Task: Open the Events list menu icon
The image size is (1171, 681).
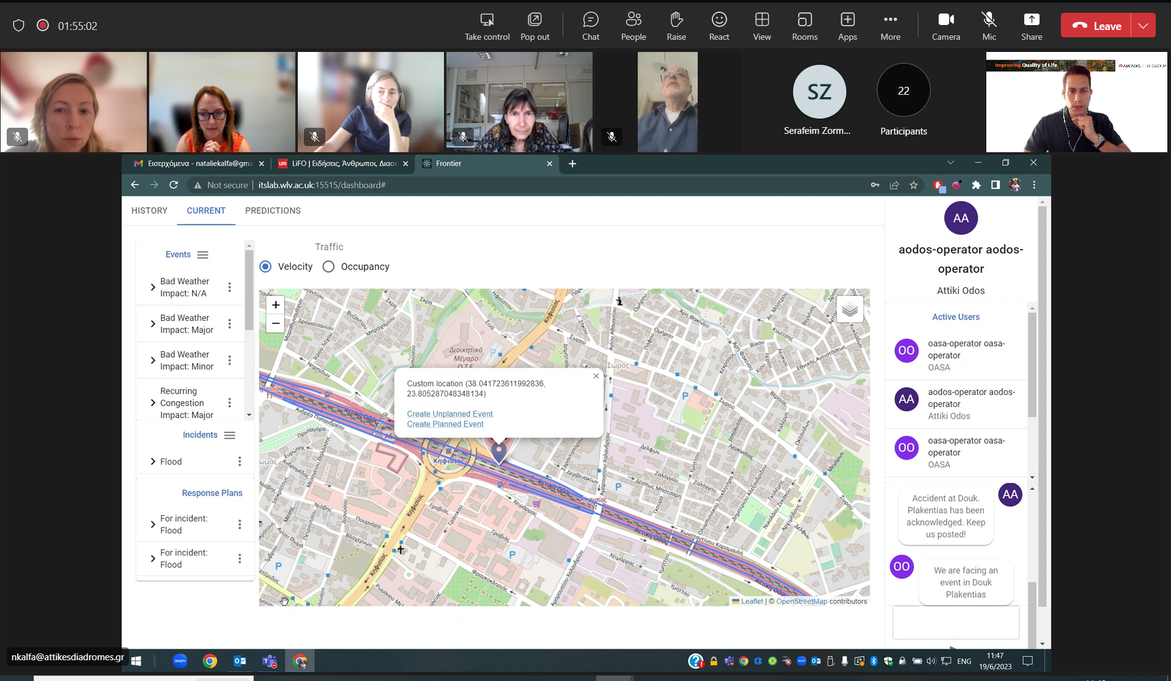Action: pyautogui.click(x=203, y=255)
